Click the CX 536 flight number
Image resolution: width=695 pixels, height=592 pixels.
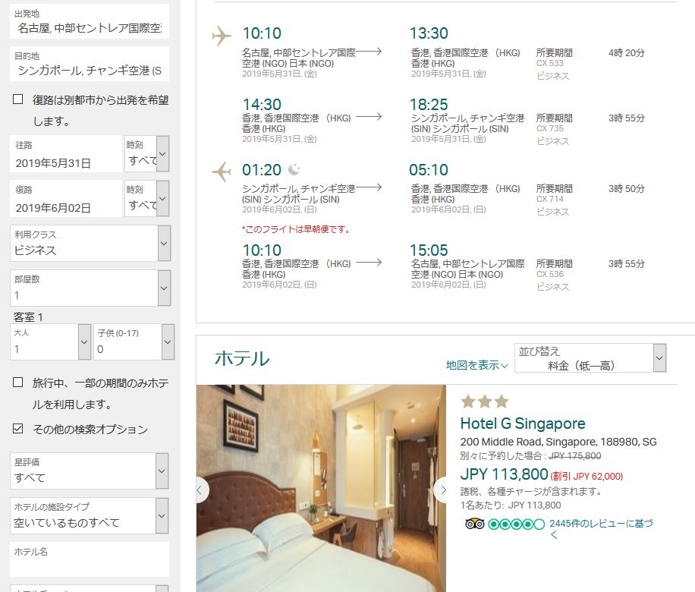(x=549, y=275)
